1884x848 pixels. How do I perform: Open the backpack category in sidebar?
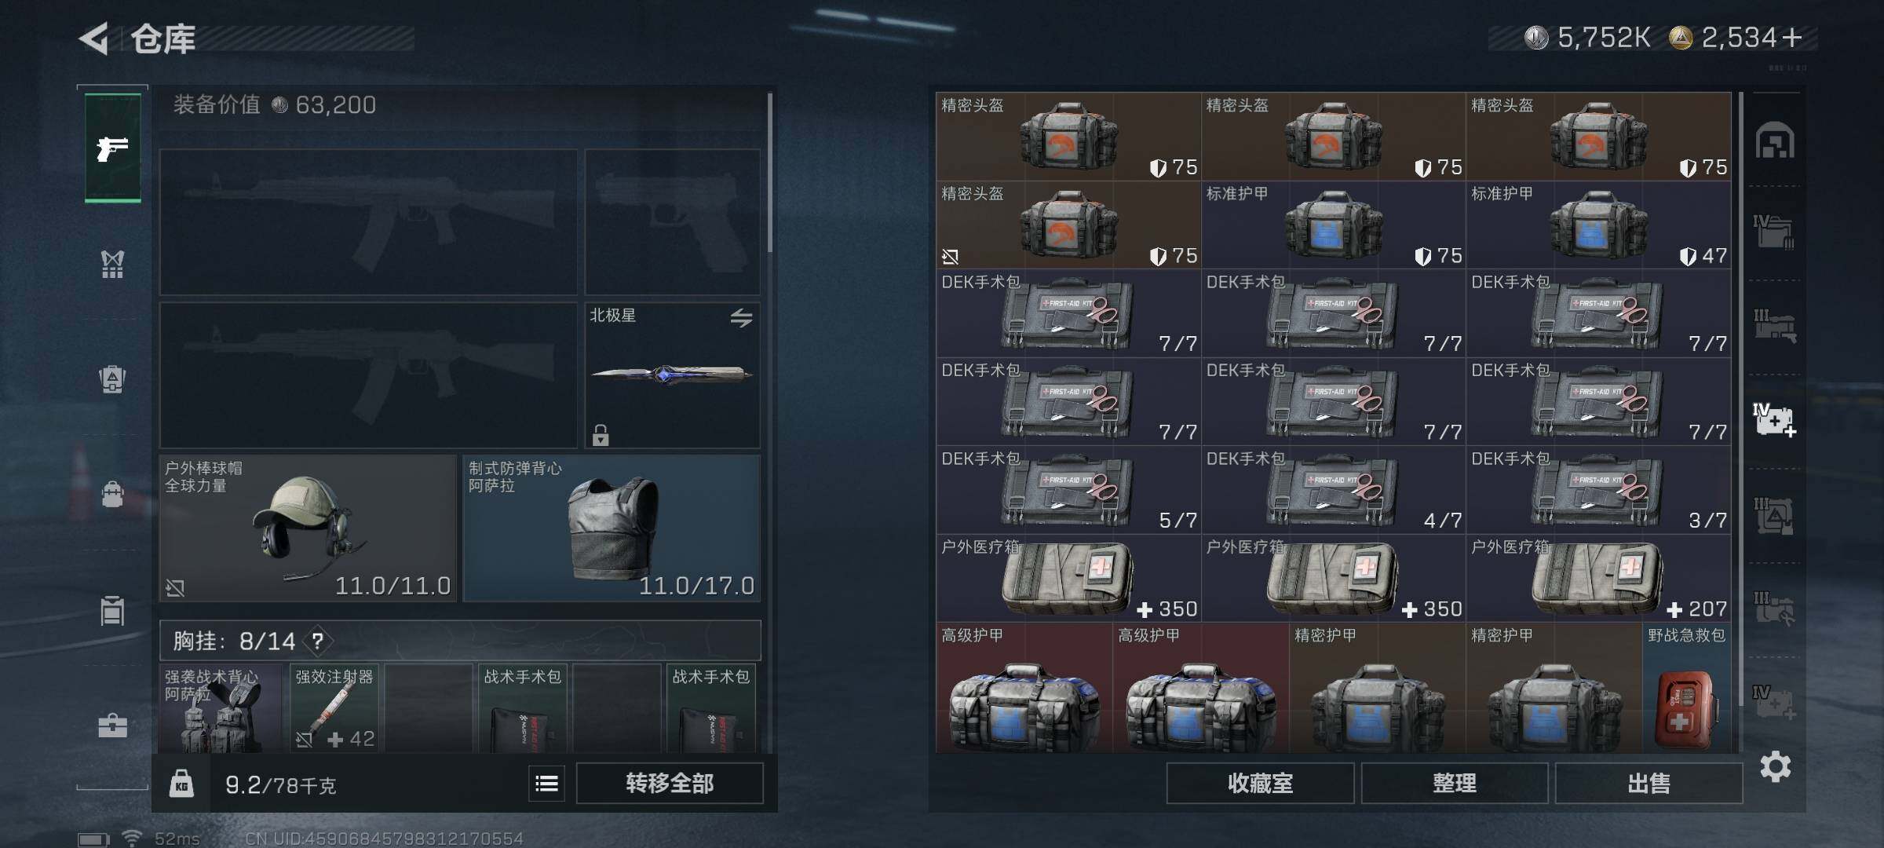(x=112, y=379)
